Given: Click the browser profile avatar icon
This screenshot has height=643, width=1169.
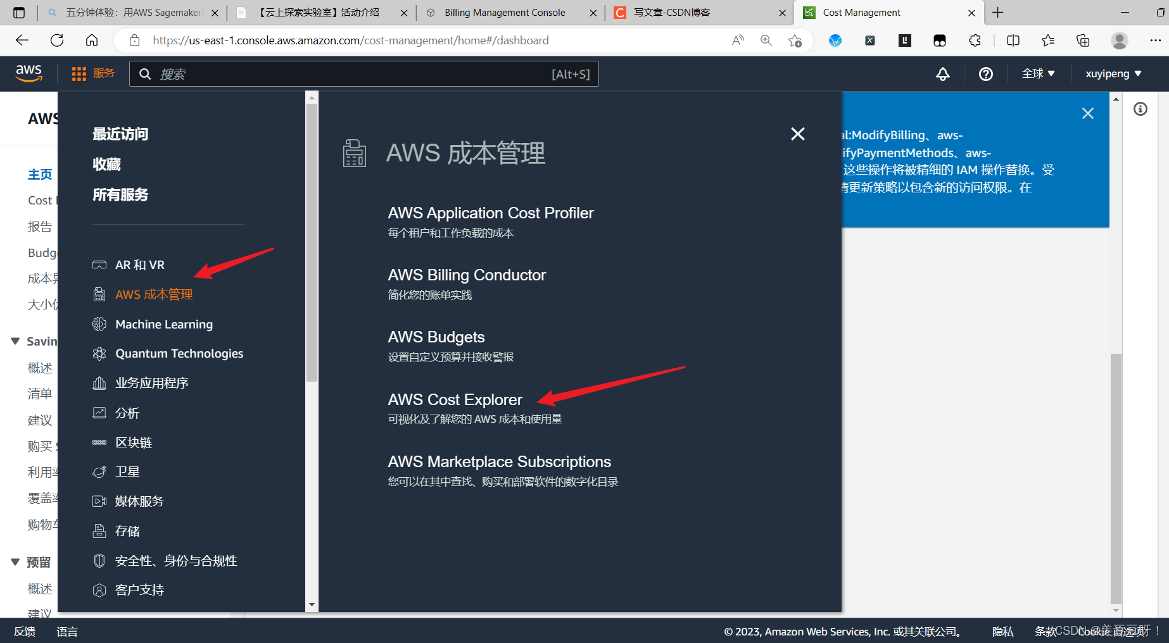Looking at the screenshot, I should point(1120,41).
